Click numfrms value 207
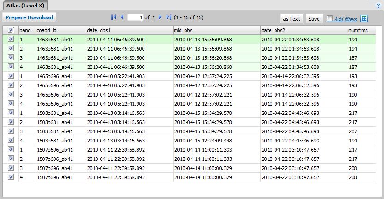This screenshot has height=199, width=384. tap(353, 131)
